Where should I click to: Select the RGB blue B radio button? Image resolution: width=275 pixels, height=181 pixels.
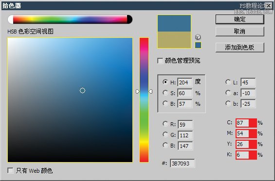165,145
